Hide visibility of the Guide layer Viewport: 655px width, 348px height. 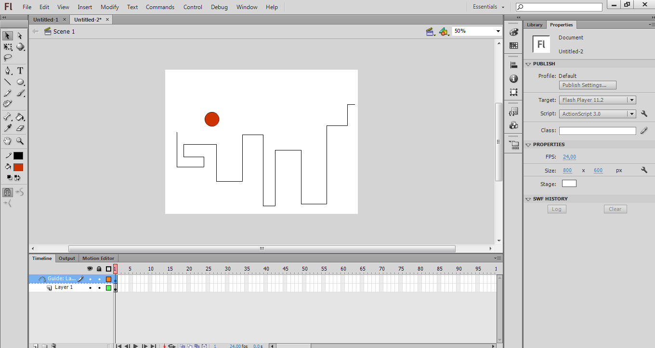pos(90,279)
